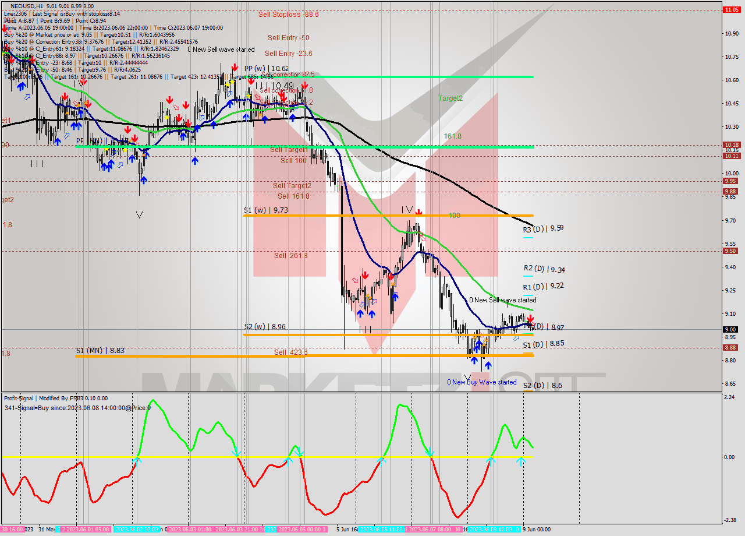Click the red 9.95 price tag on axis
Image resolution: width=745 pixels, height=536 pixels.
pos(731,181)
